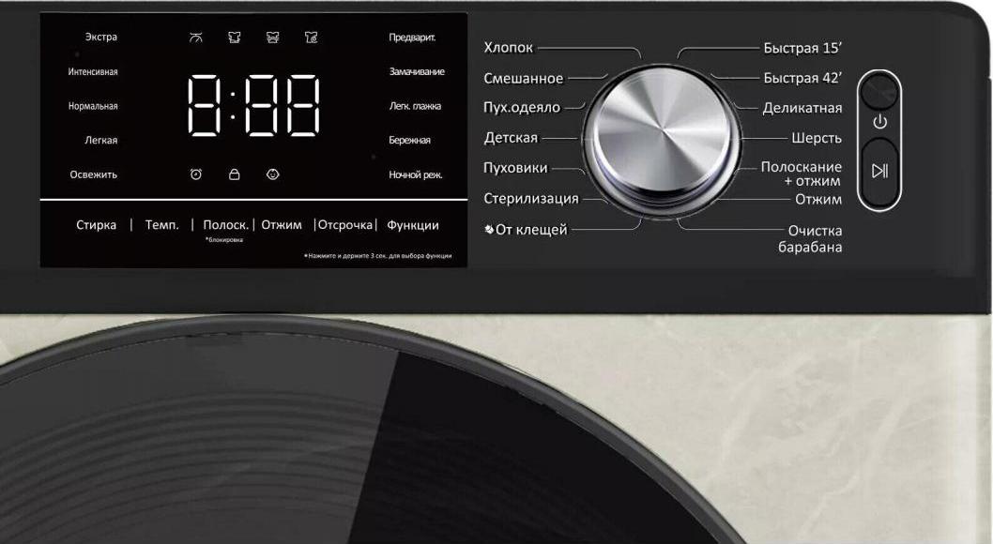Image resolution: width=993 pixels, height=544 pixels.
Task: Choose the Детская program label
Action: [x=511, y=137]
